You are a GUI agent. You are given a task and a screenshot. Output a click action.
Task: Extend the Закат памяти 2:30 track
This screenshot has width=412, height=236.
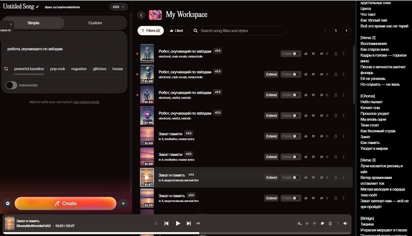click(x=271, y=157)
